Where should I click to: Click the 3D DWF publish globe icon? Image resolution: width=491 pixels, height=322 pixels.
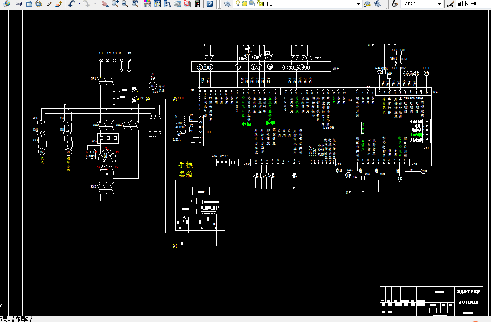(x=6, y=4)
